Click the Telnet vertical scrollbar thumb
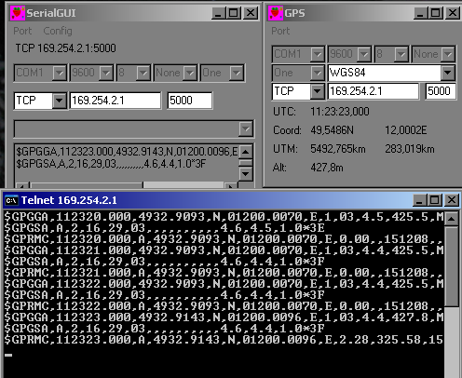The image size is (462, 378). coord(452,266)
